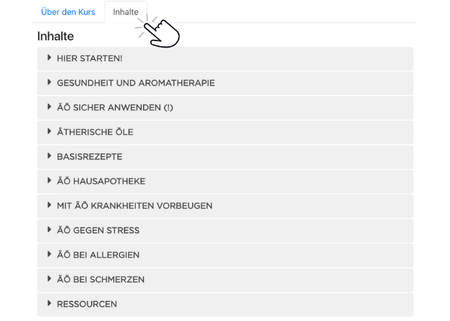
Task: Click the RESSOURCEN section title
Action: [x=87, y=304]
